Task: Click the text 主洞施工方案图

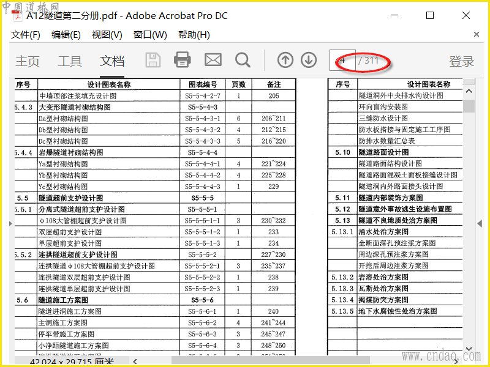Action: pyautogui.click(x=63, y=323)
